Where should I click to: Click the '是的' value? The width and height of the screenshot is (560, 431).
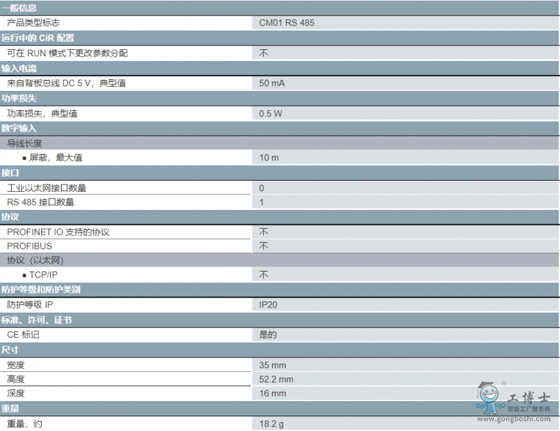tap(268, 335)
